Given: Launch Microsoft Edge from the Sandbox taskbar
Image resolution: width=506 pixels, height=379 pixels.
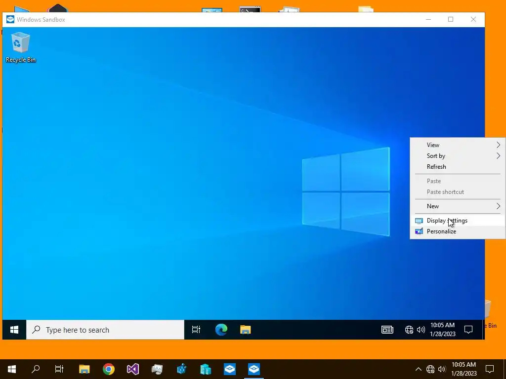Looking at the screenshot, I should (221, 330).
